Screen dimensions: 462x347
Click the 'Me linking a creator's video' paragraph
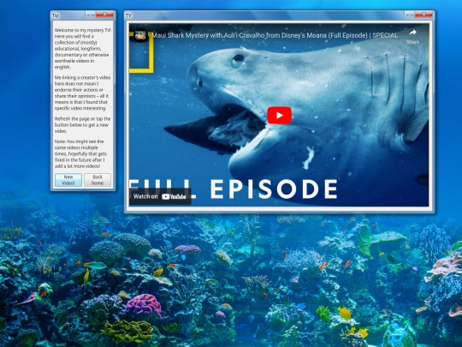point(82,93)
